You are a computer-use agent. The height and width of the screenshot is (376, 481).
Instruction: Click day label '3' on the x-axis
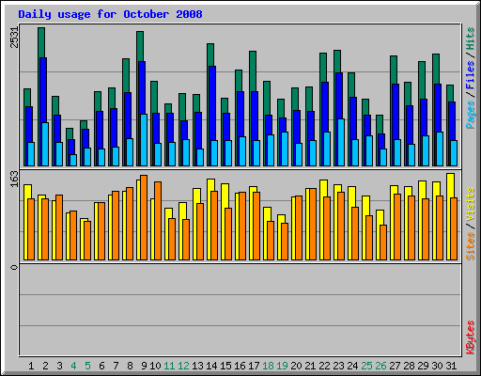pos(59,366)
